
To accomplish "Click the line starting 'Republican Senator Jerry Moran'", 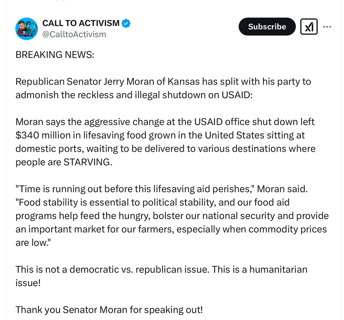I will [x=163, y=82].
